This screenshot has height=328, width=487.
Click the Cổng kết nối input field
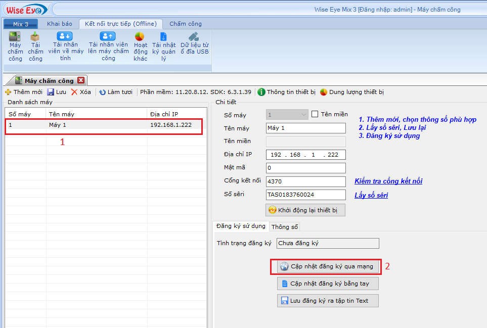click(x=305, y=181)
